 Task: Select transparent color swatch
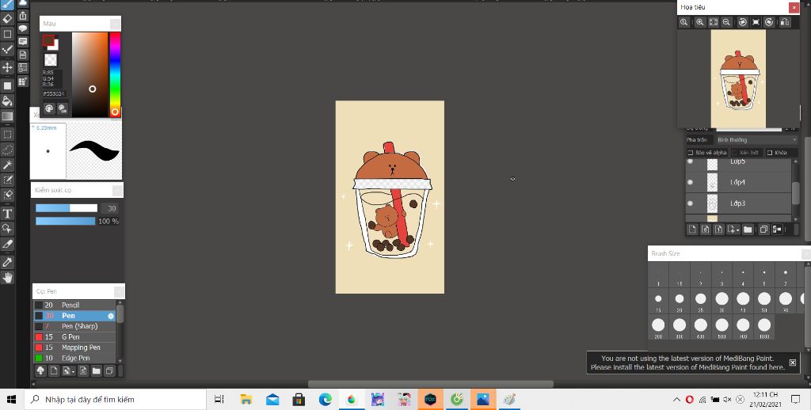coord(51,60)
